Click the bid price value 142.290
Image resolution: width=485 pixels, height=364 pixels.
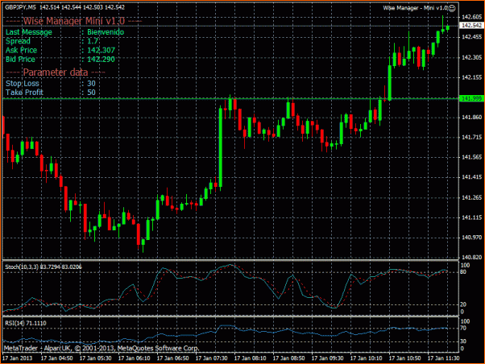pyautogui.click(x=101, y=60)
